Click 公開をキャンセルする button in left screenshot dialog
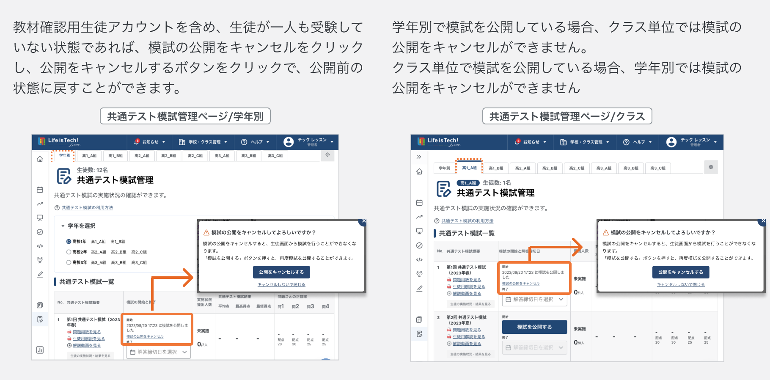Viewport: 770px width, 380px height. tap(281, 272)
